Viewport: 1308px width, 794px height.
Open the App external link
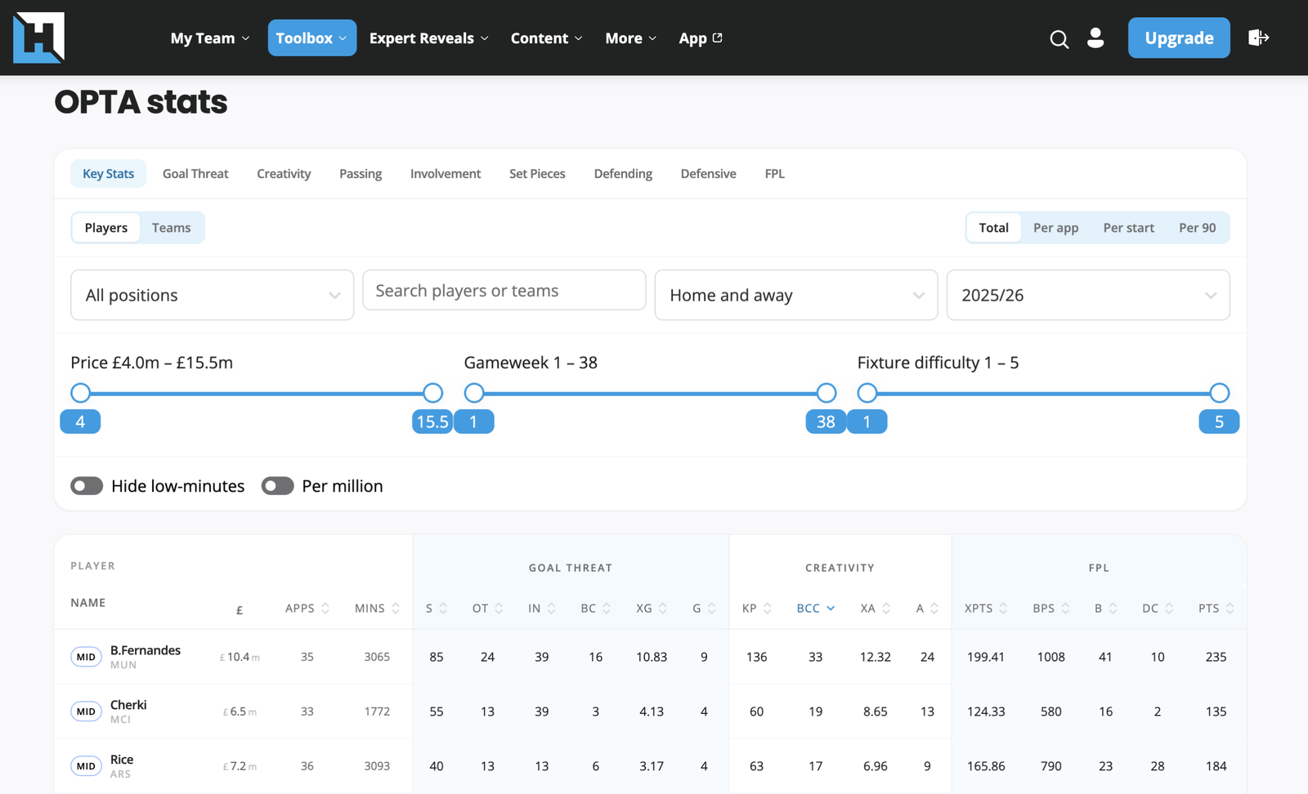point(701,38)
